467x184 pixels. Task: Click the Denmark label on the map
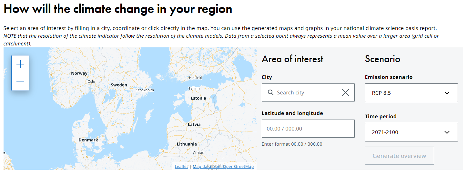click(88, 140)
